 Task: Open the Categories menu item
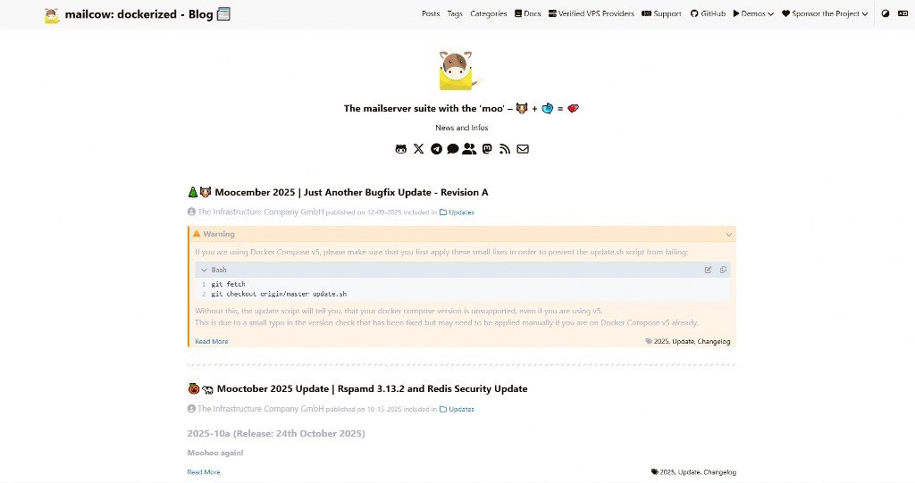point(489,13)
